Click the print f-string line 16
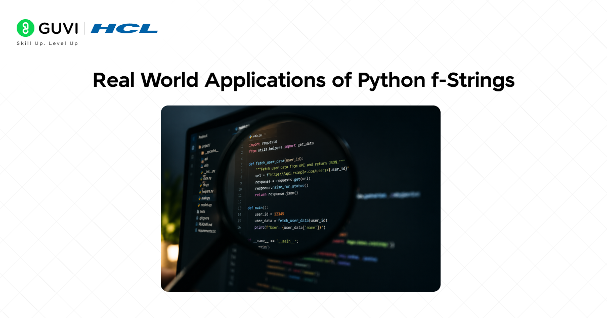The image size is (607, 318). point(290,228)
